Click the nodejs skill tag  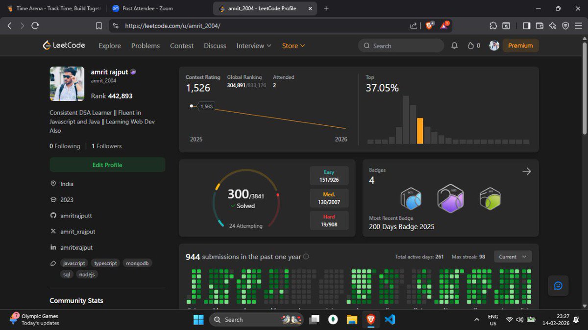[x=87, y=274]
